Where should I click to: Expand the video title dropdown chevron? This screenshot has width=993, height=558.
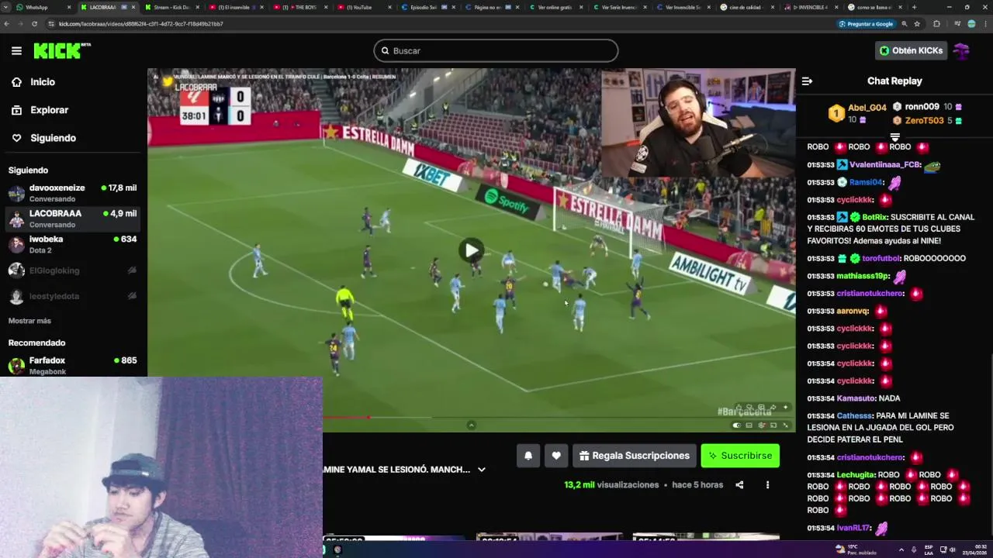481,470
